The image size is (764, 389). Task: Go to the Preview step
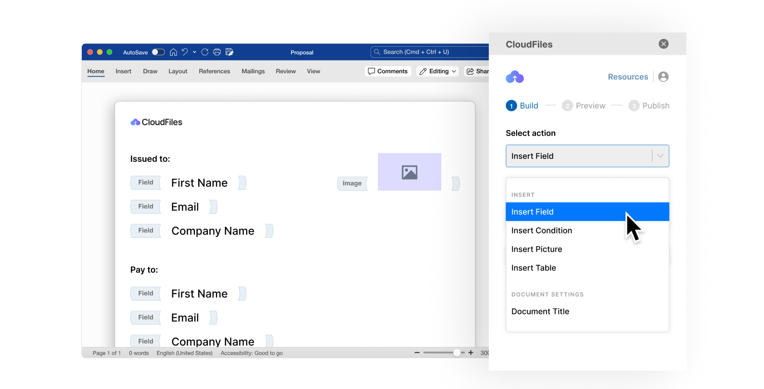(584, 106)
